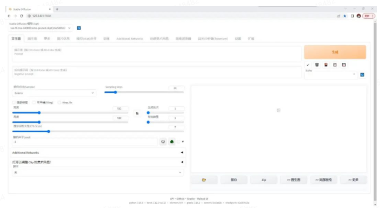
Task: Open the Tokenizer tab
Action: pos(213,39)
